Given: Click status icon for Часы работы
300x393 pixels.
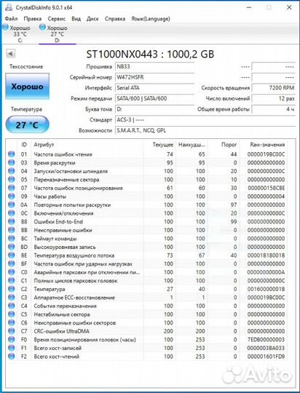Looking at the screenshot, I should (x=12, y=196).
